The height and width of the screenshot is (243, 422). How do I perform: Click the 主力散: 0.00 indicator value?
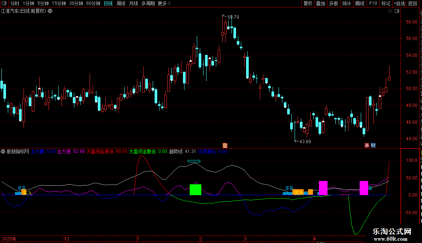[x=43, y=151]
